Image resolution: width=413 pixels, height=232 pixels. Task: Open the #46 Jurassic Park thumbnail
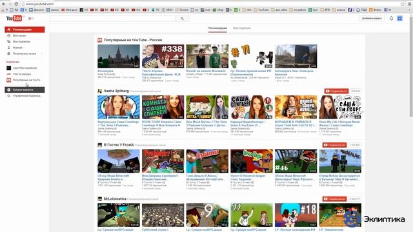[296, 161]
